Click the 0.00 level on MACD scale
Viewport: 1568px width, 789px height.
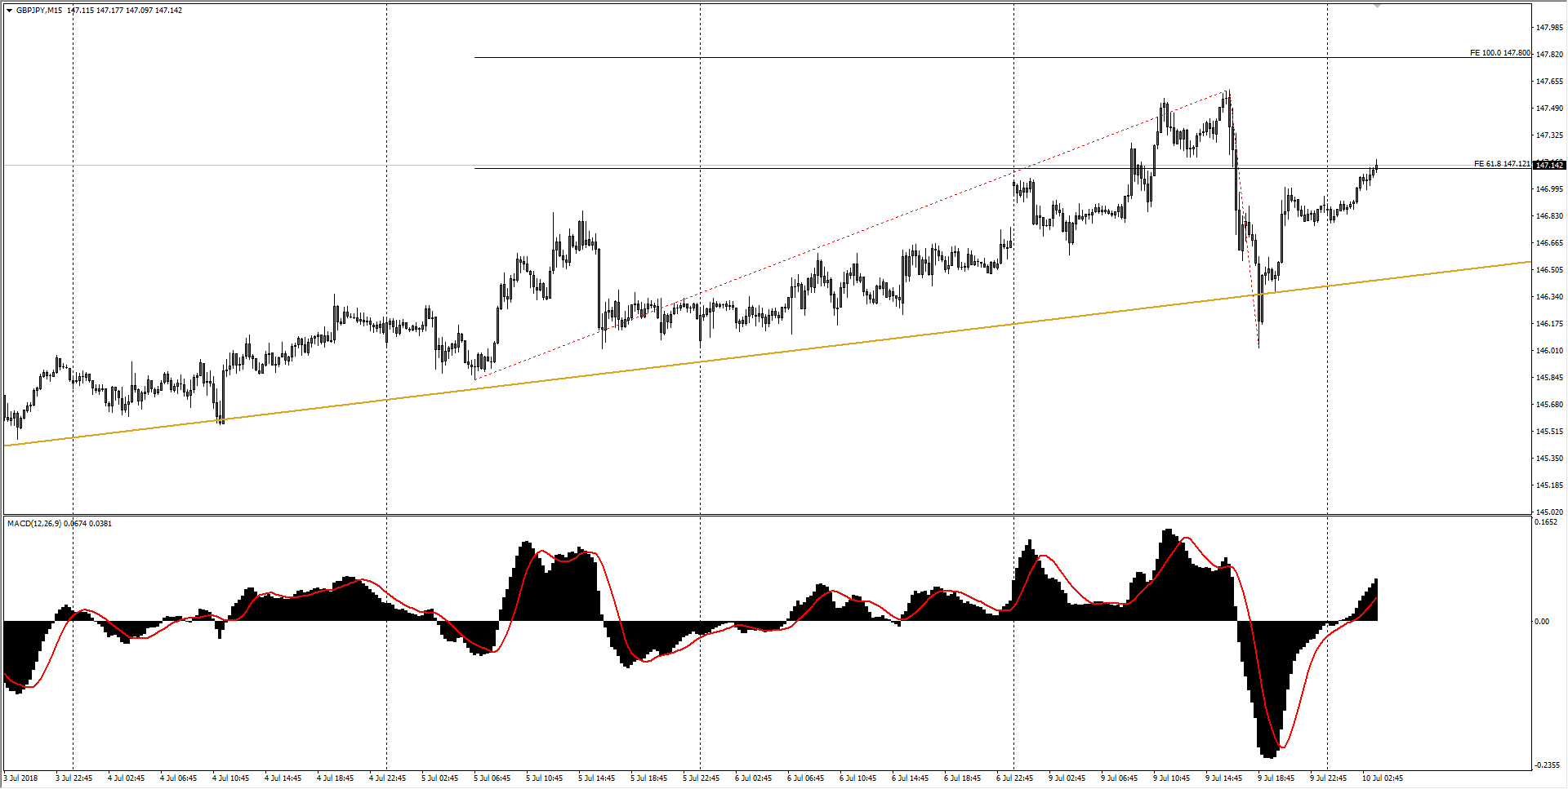click(1541, 621)
